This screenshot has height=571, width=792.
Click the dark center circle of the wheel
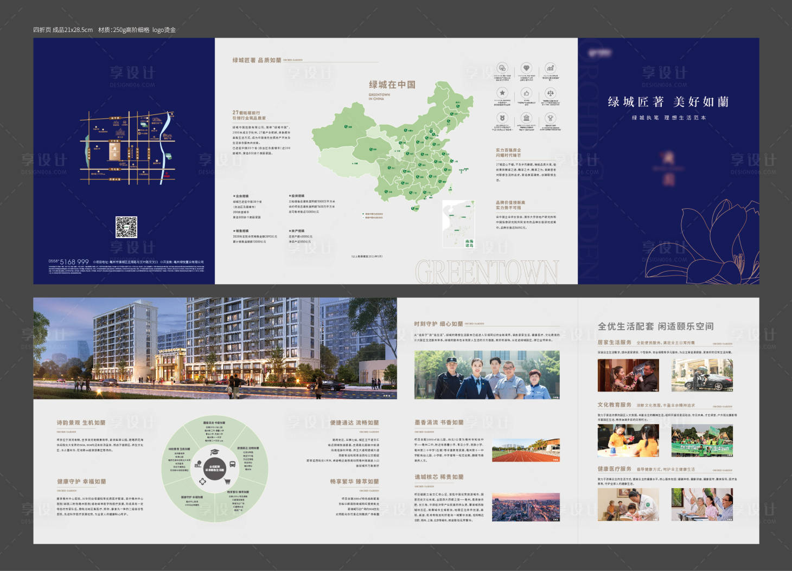point(215,470)
